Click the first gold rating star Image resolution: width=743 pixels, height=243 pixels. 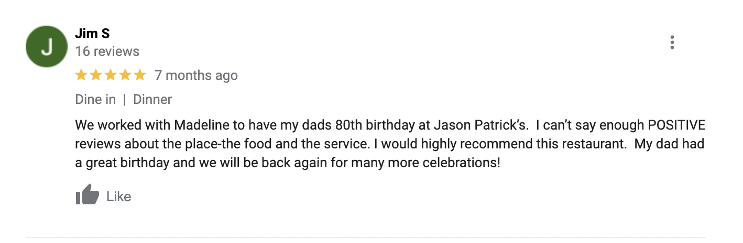81,75
